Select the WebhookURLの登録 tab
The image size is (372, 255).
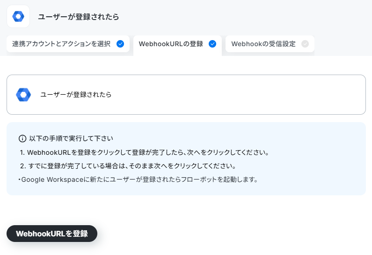[x=177, y=45]
